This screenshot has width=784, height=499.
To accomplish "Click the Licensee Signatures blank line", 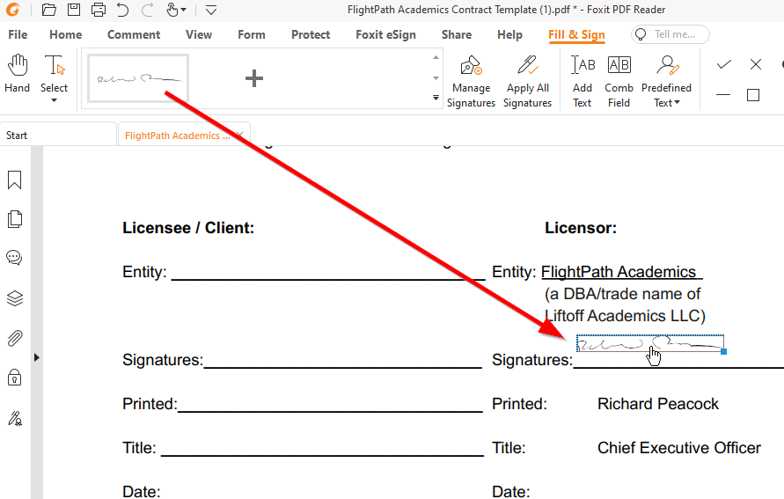I will point(342,366).
